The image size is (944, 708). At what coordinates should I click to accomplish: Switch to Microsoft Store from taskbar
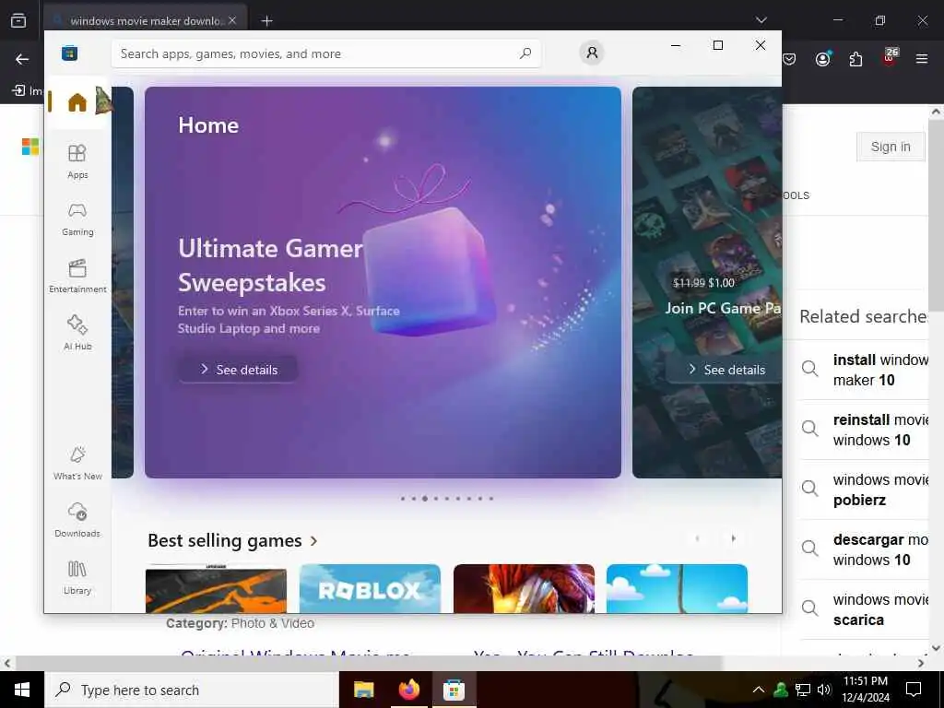pos(454,690)
